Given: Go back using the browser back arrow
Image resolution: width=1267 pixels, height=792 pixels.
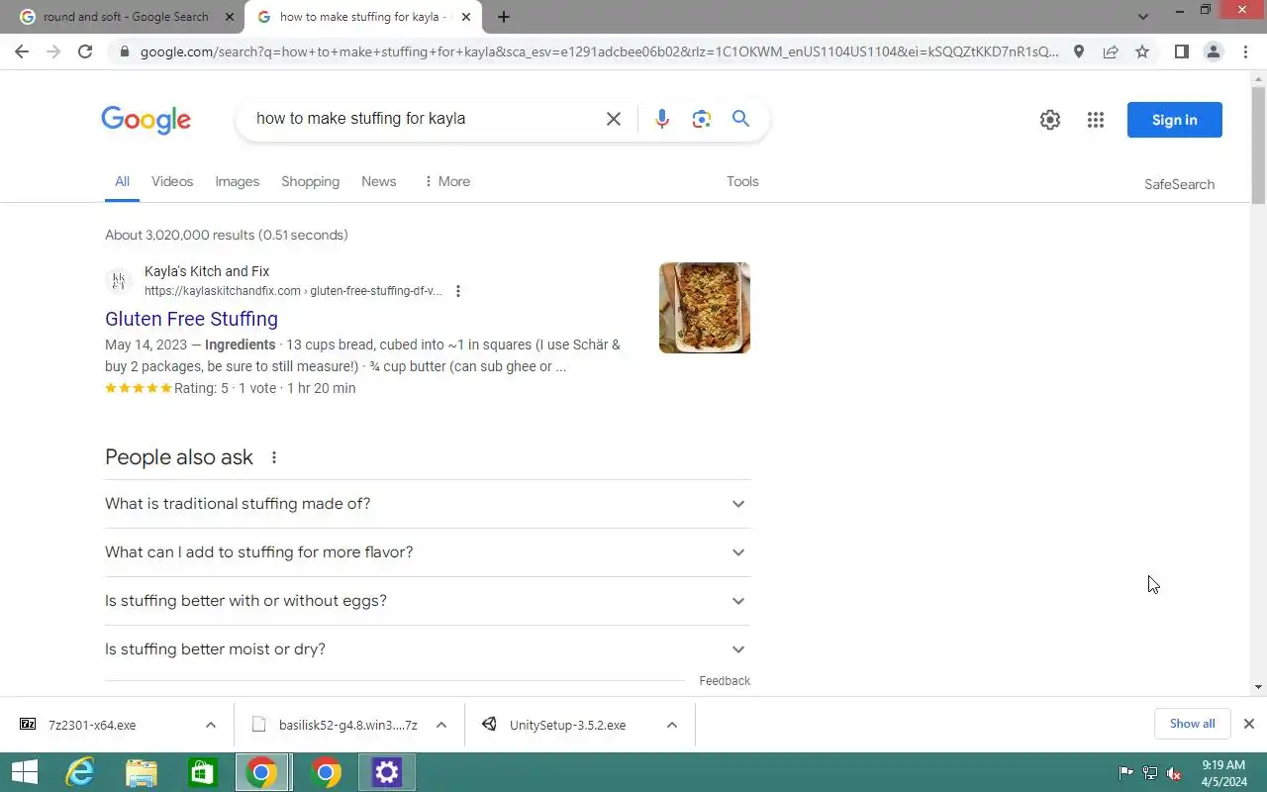Looking at the screenshot, I should (22, 51).
